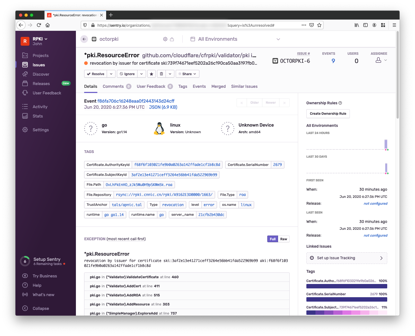Expand All Environments selector
Image resolution: width=415 pixels, height=336 pixels.
[278, 39]
